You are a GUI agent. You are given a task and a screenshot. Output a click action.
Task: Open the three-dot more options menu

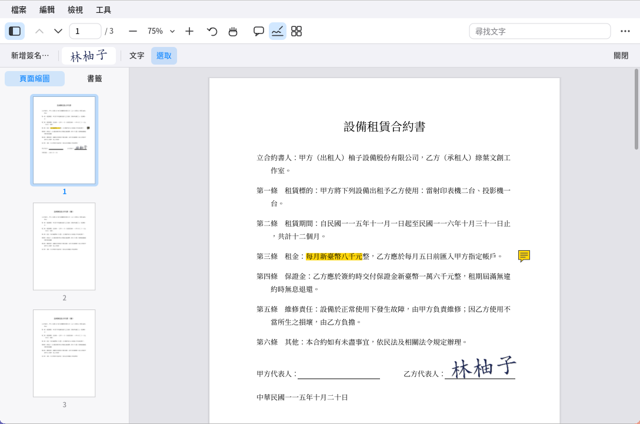coord(625,31)
